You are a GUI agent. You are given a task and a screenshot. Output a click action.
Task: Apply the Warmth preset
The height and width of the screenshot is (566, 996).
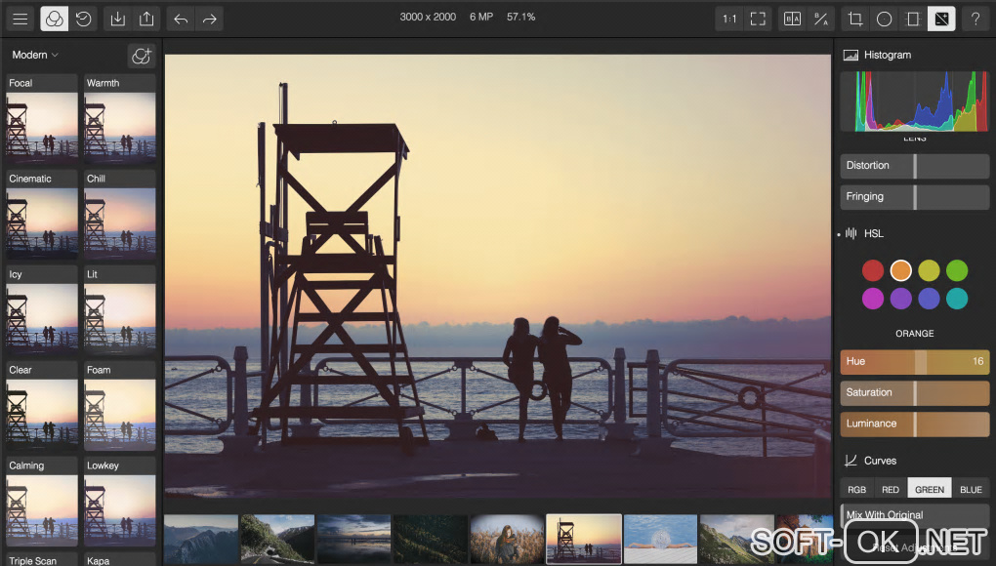click(x=120, y=120)
